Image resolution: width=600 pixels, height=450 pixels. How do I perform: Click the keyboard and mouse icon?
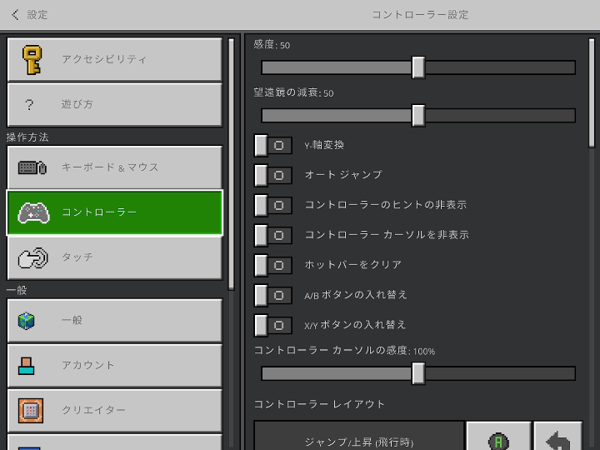click(32, 167)
